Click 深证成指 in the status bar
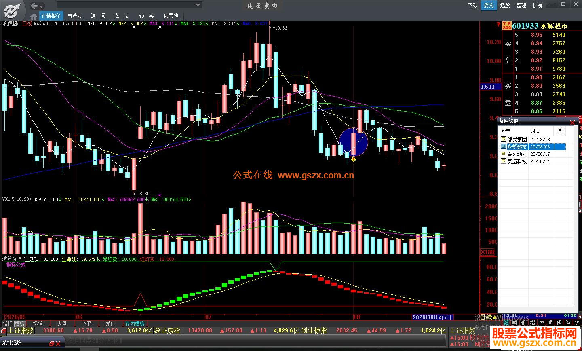 pyautogui.click(x=167, y=331)
